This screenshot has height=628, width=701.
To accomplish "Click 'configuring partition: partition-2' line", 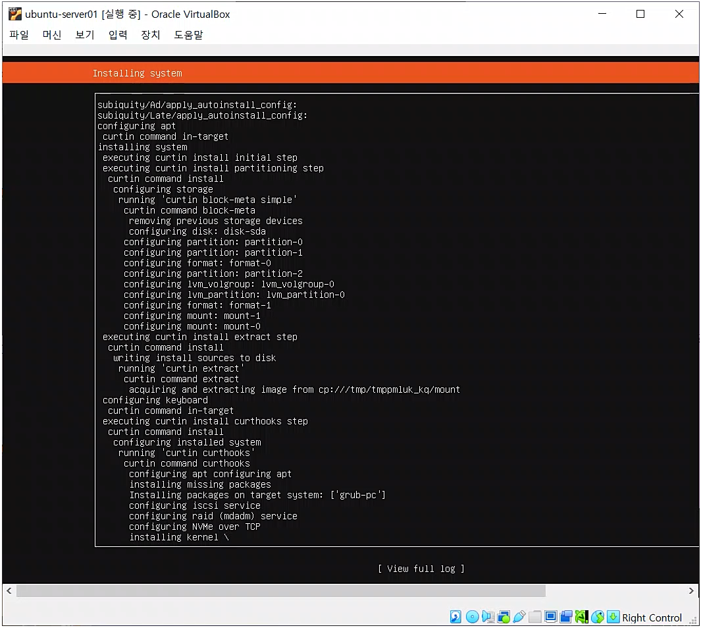I will pos(213,273).
